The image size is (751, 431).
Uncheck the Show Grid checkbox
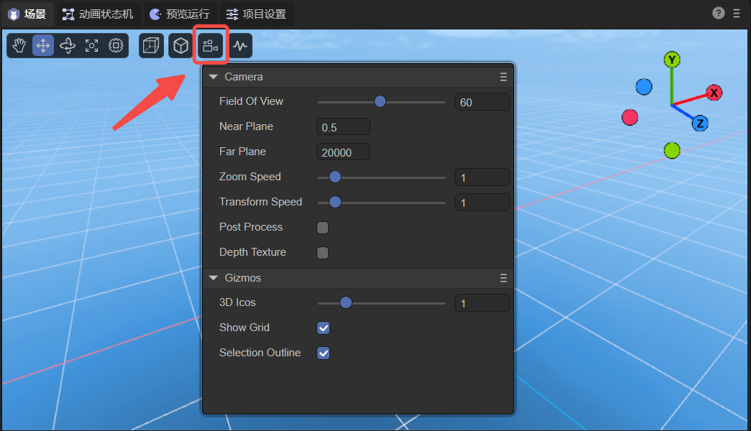(324, 328)
